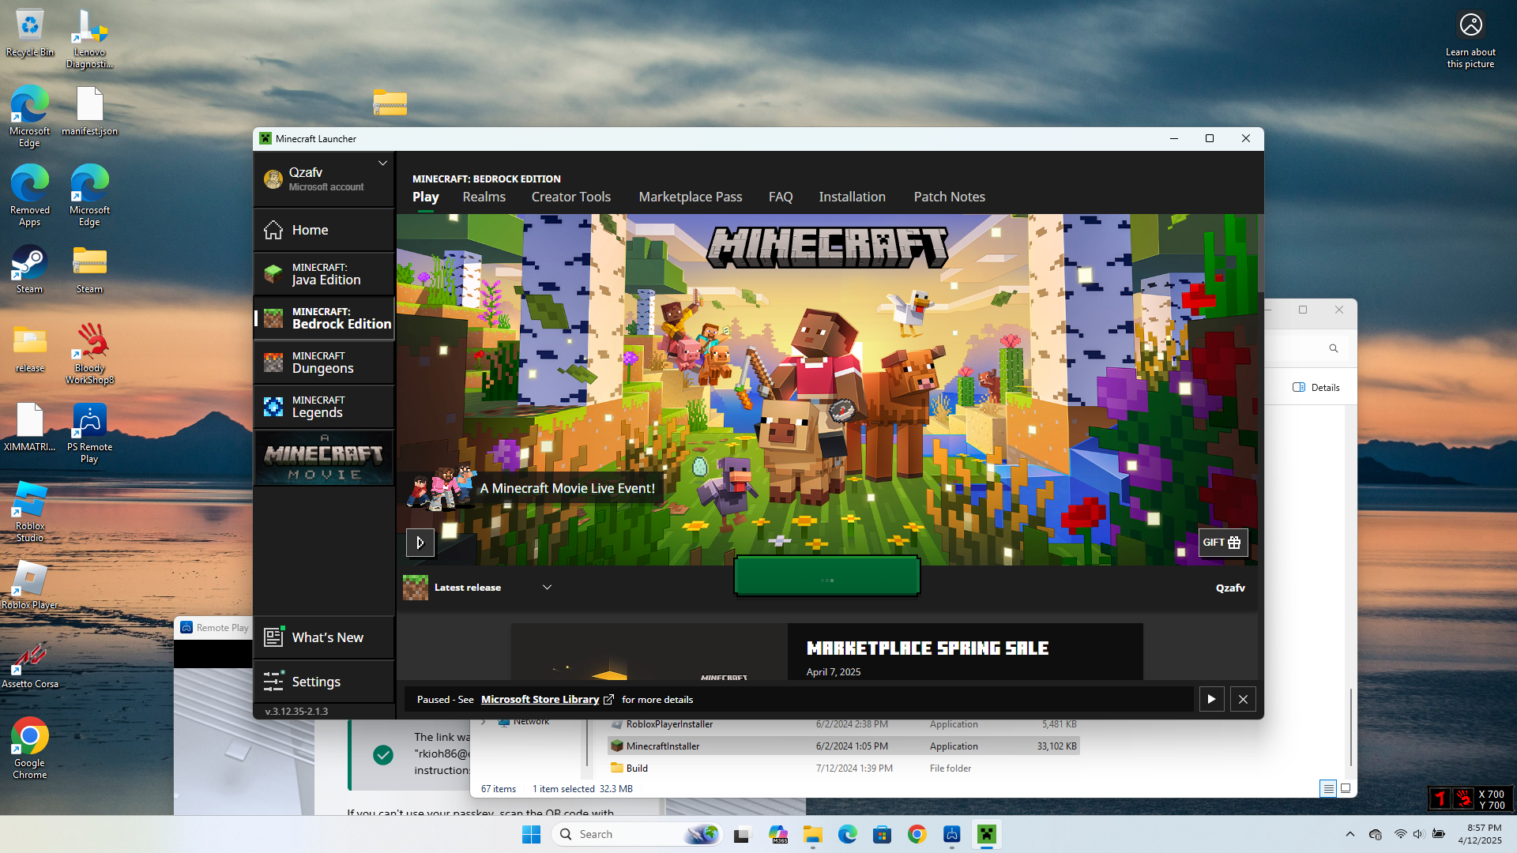
Task: Open File Explorer from the taskbar
Action: [812, 834]
